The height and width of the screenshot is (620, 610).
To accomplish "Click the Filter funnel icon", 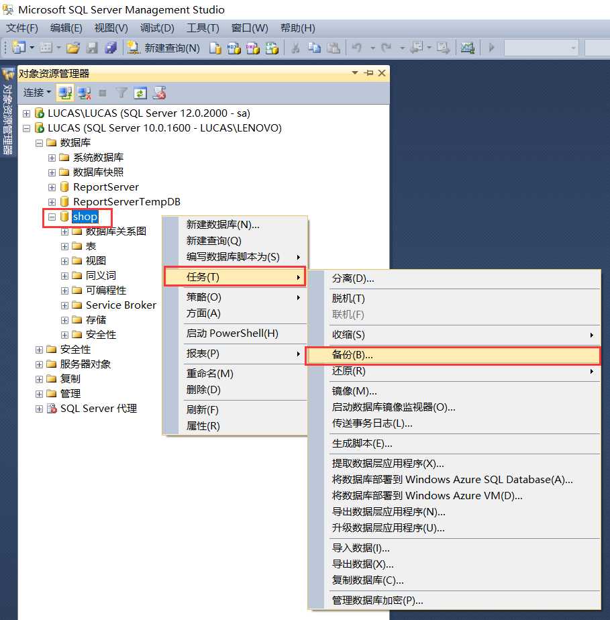I will pos(121,93).
